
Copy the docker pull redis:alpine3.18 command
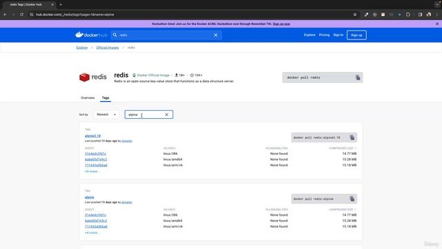[352, 138]
